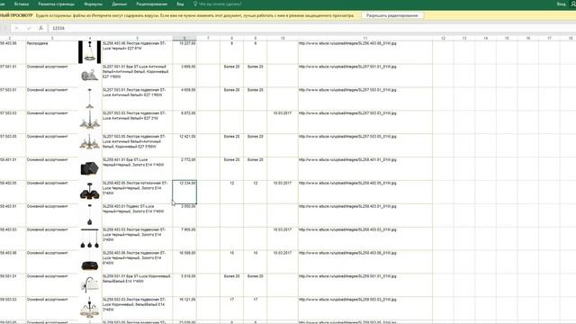Image resolution: width=576 pixels, height=324 pixels.
Task: Click the image URL in the SL258.402.05 row
Action: click(347, 183)
